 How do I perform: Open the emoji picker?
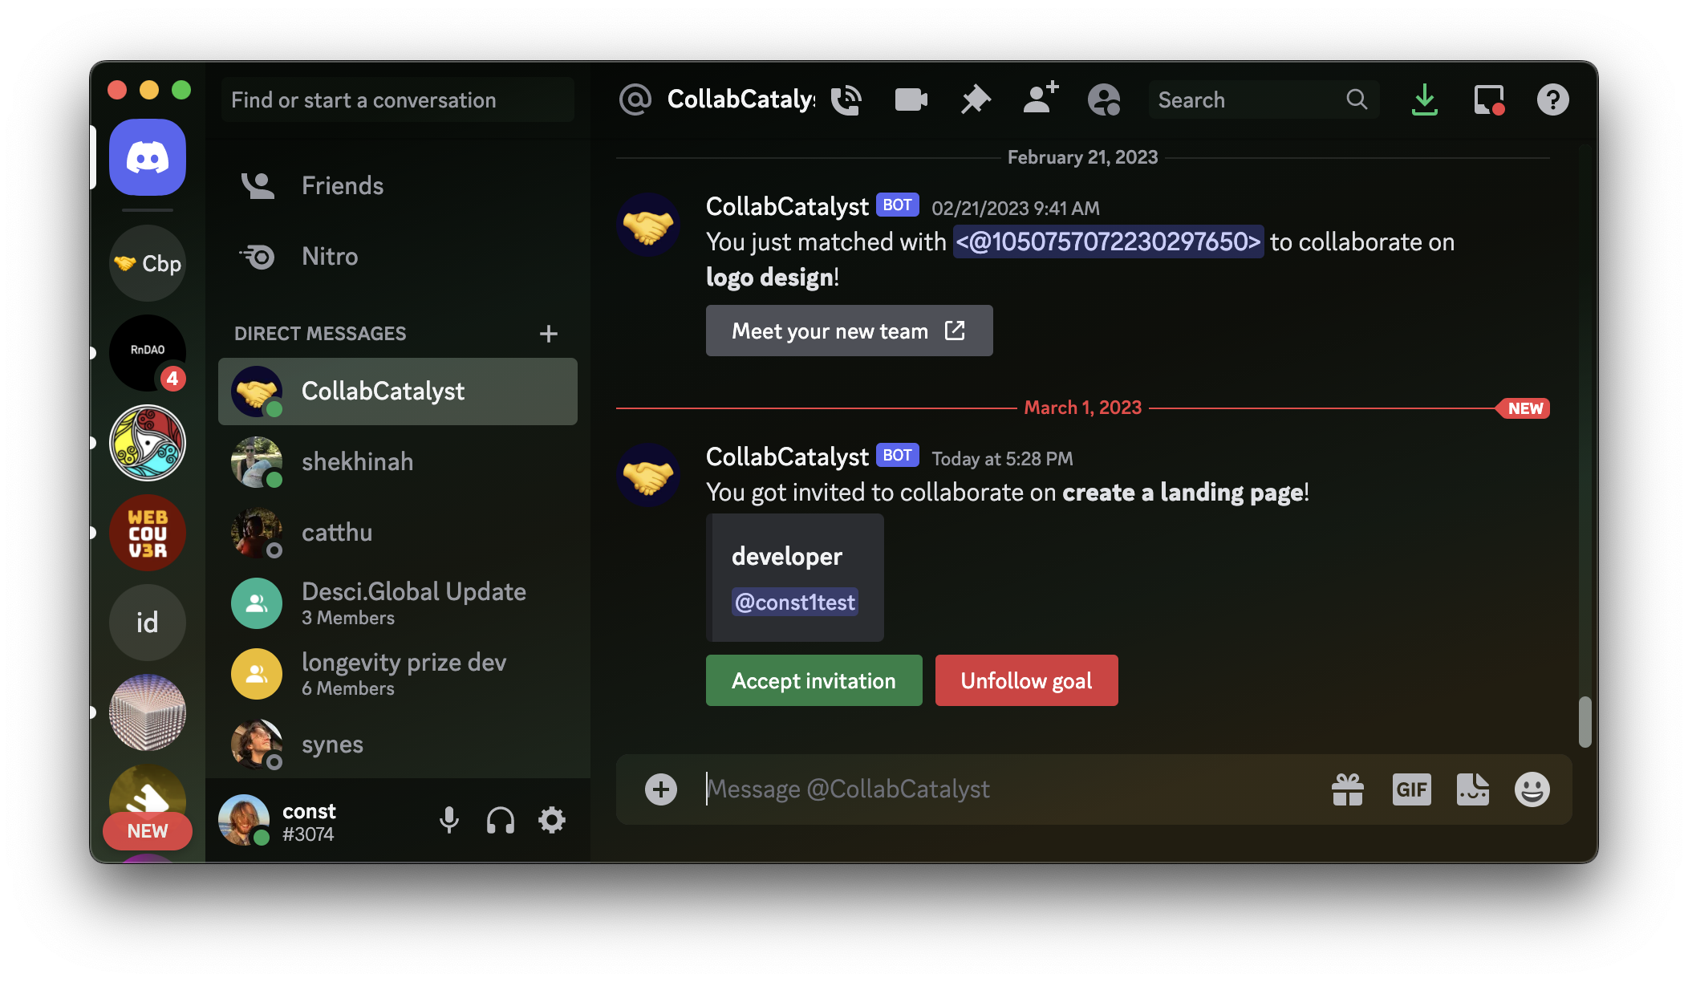click(x=1532, y=789)
